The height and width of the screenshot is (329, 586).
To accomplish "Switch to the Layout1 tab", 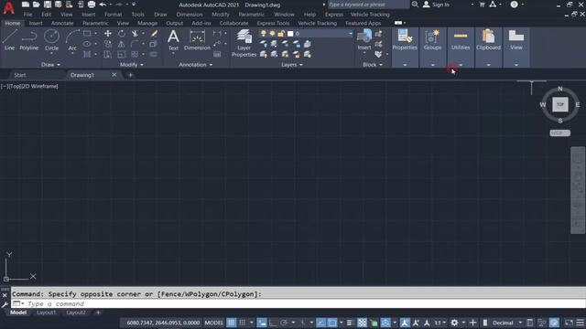I will click(47, 313).
